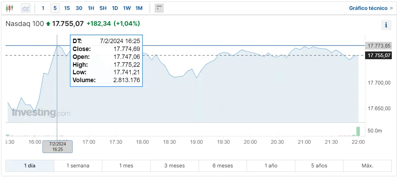The image size is (399, 178).
Task: Open the news table layout icon
Action: point(159,8)
